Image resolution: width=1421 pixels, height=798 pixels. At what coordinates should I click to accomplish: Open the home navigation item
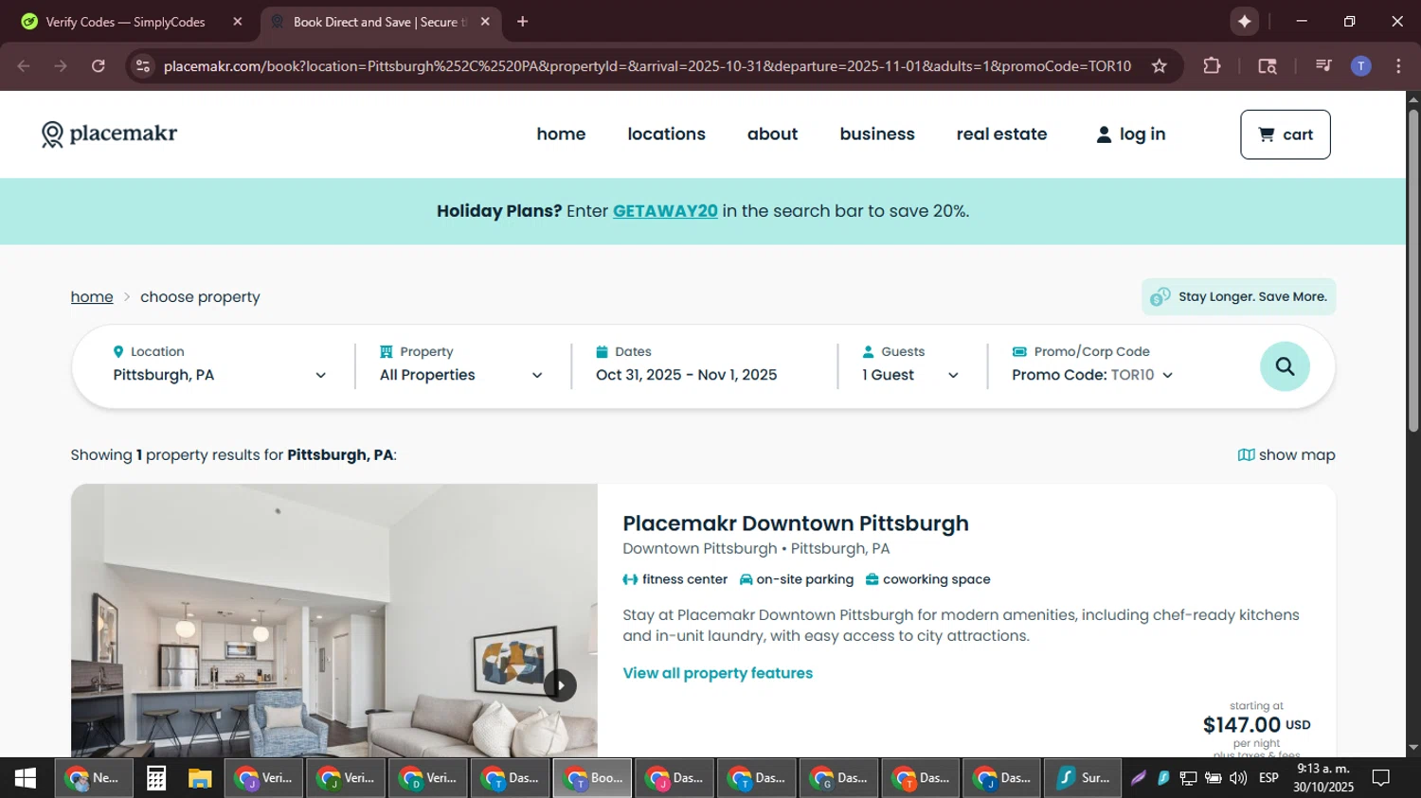tap(561, 134)
